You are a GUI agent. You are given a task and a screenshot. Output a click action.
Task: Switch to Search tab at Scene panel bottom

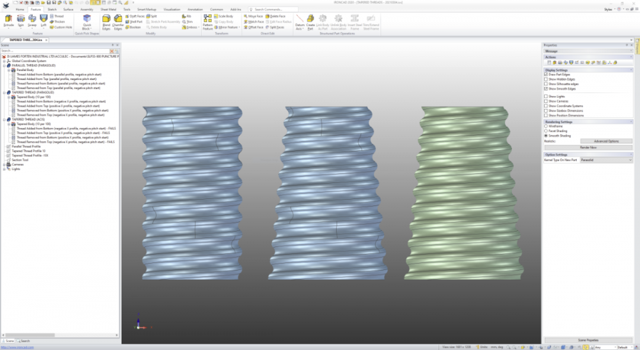point(23,341)
